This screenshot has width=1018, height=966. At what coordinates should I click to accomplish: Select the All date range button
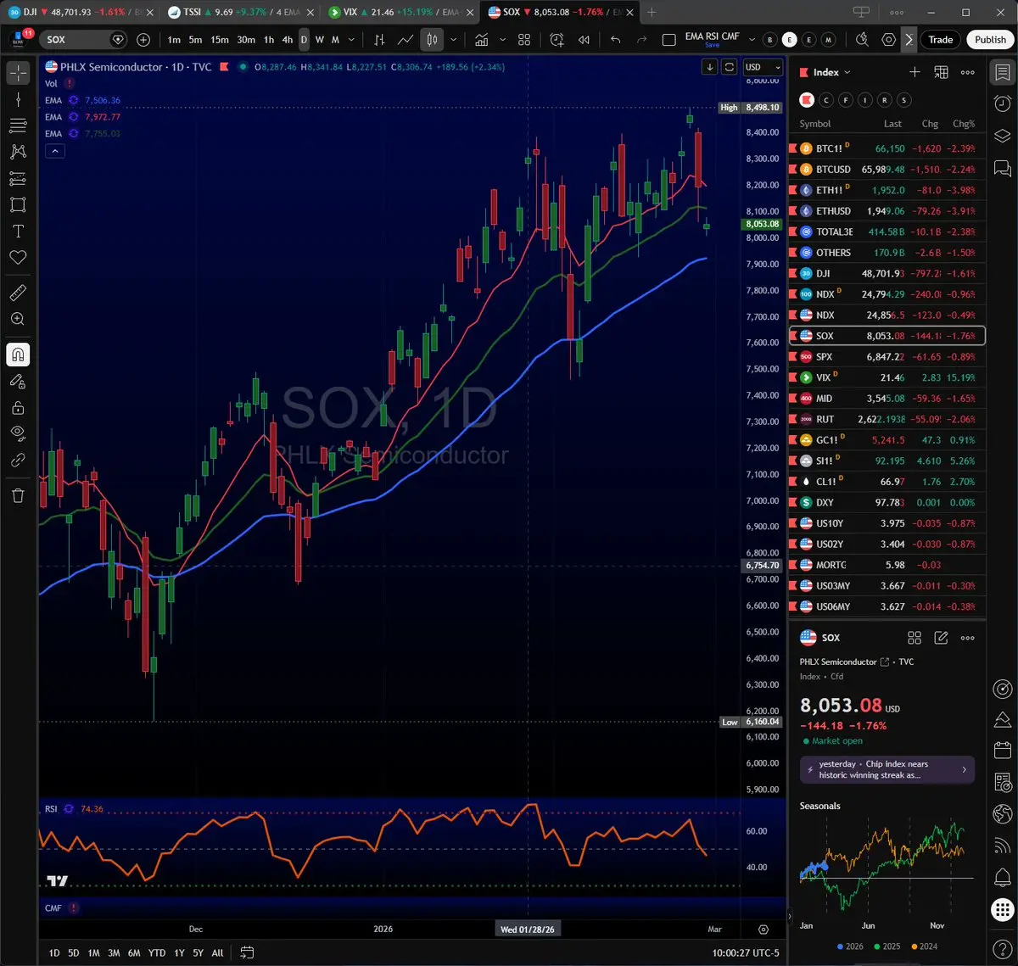218,952
